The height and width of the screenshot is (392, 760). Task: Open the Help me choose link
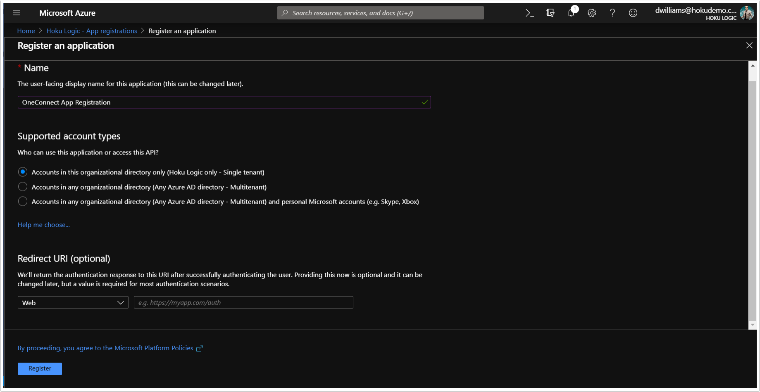pyautogui.click(x=44, y=225)
